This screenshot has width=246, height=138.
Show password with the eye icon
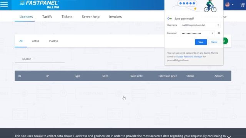point(219,33)
